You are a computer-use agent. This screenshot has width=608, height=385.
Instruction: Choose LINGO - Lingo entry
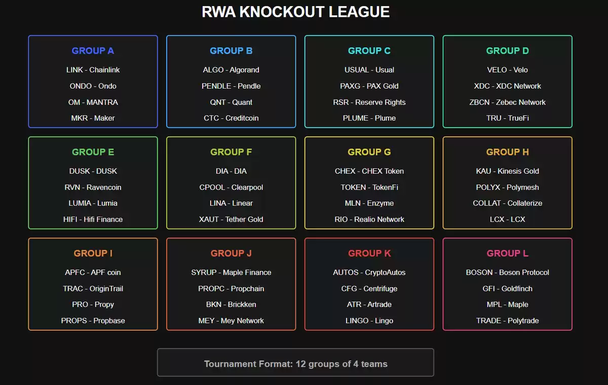369,321
